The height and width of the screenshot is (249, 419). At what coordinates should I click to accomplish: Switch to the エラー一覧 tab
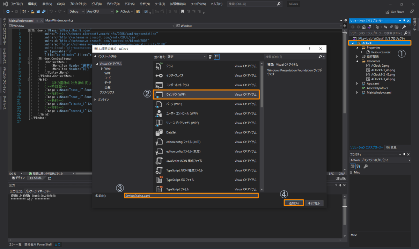(x=15, y=244)
